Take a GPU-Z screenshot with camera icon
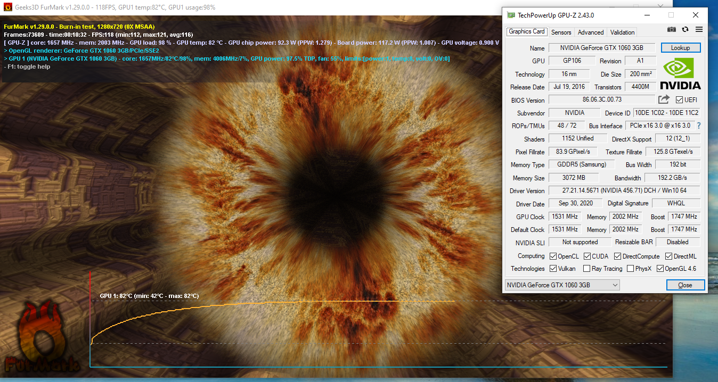This screenshot has width=718, height=382. pos(672,30)
